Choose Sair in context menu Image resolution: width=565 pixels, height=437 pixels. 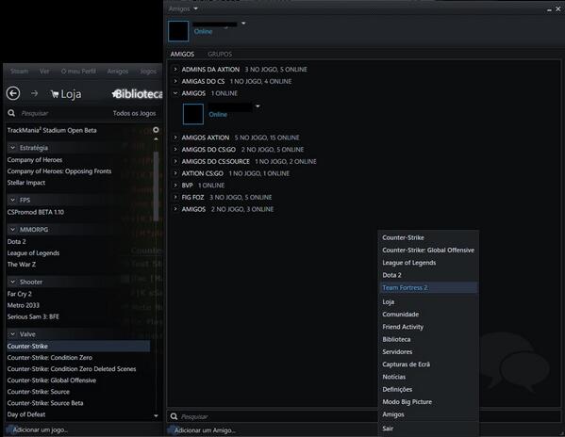click(428, 429)
